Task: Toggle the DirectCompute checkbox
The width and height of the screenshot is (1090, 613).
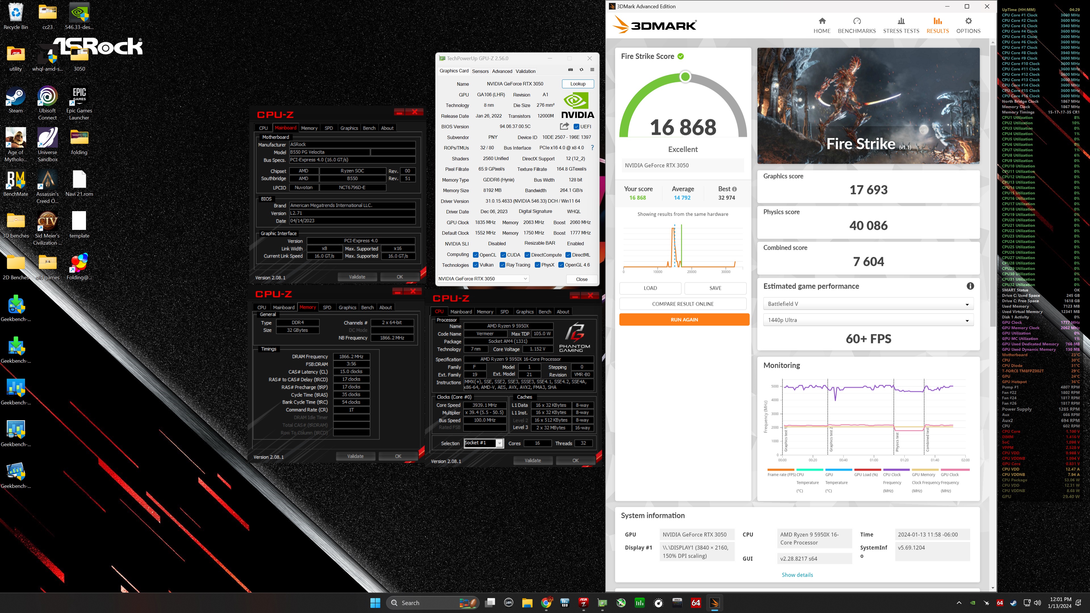Action: (x=527, y=255)
